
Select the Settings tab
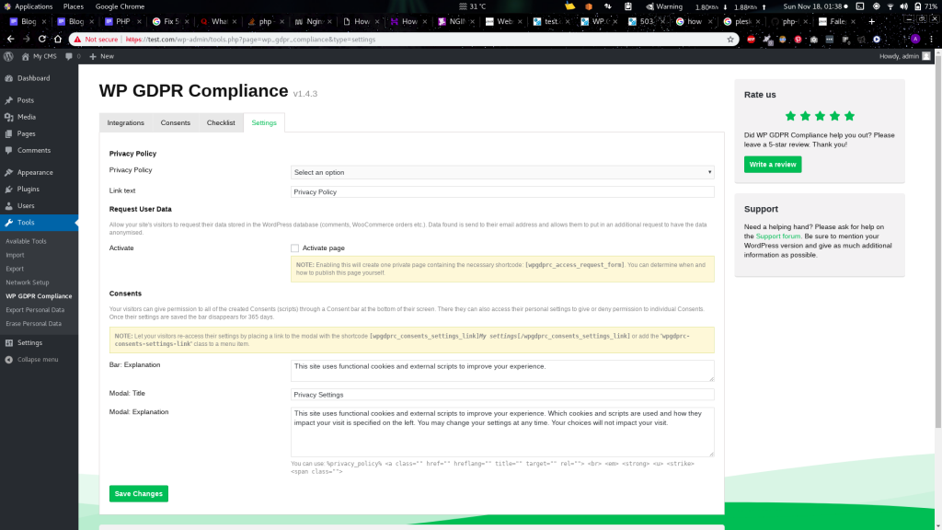(x=264, y=122)
